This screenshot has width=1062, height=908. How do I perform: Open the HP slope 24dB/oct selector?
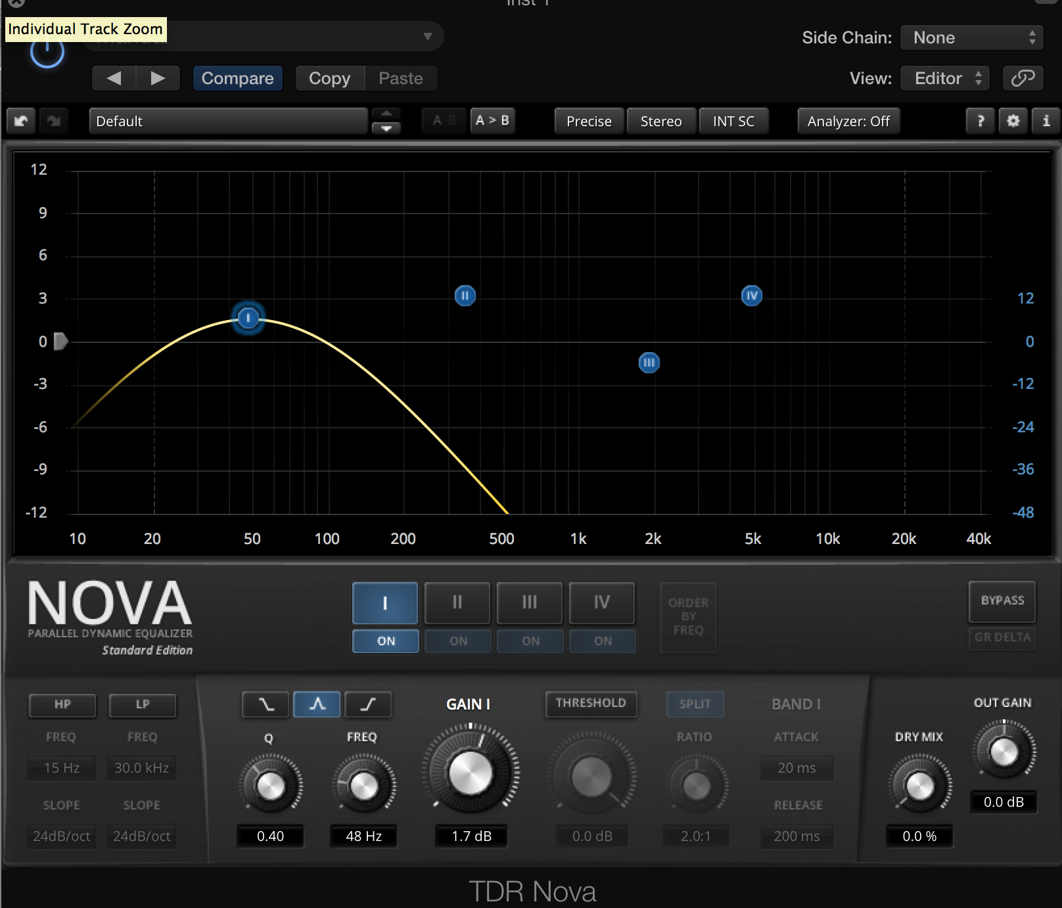point(62,836)
